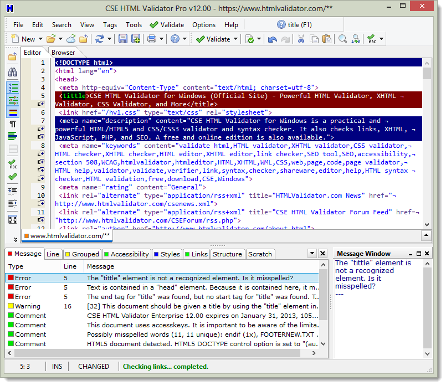446x386 pixels.
Task: Run the spell checker ABC icon
Action: coord(372,39)
